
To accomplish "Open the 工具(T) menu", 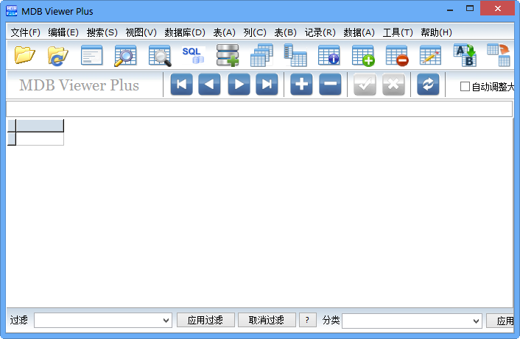I will pos(398,32).
